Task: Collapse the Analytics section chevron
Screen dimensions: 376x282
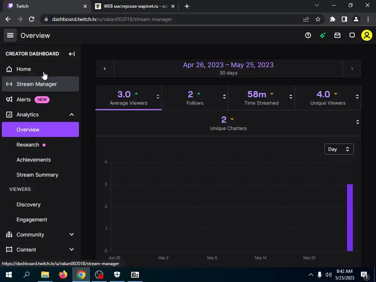Action: pos(72,115)
